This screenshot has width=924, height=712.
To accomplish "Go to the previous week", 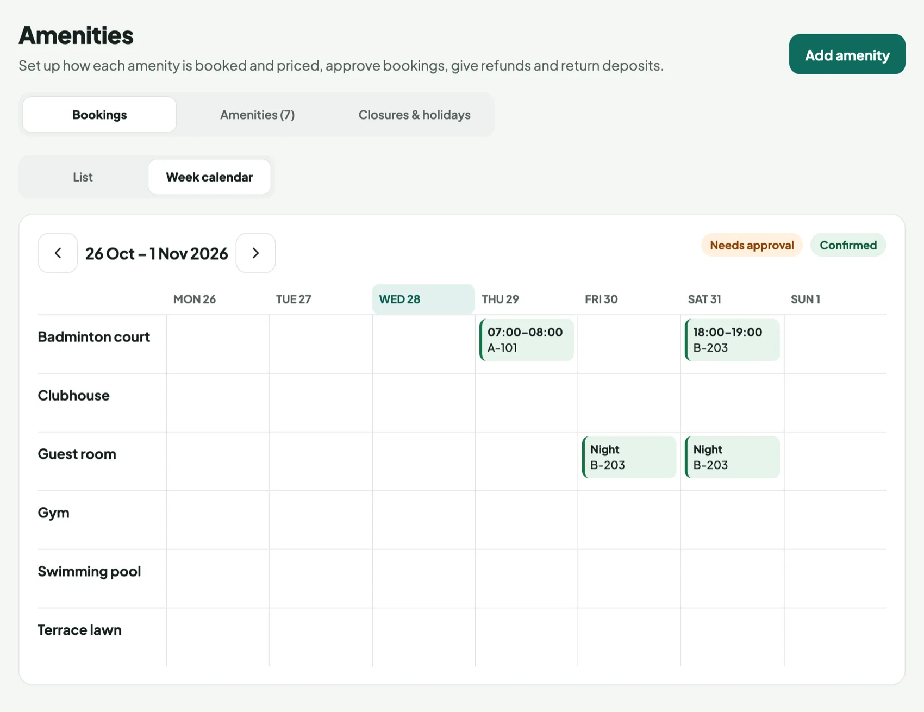I will [58, 253].
